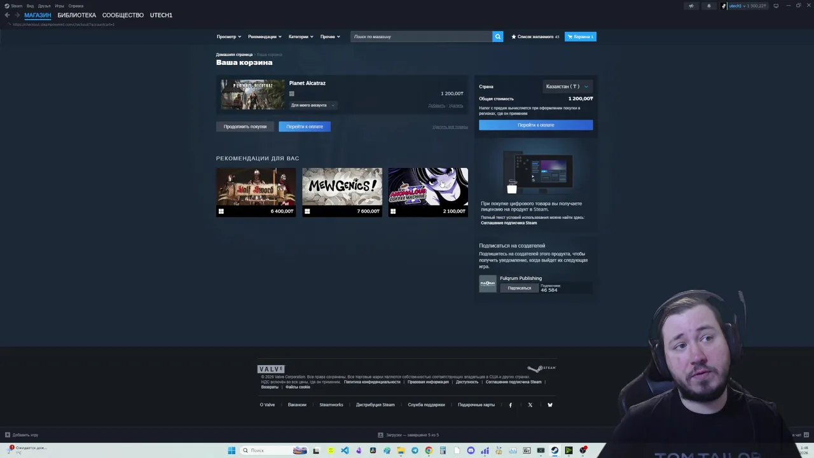Switch to Big Picture mode icon

tap(776, 6)
